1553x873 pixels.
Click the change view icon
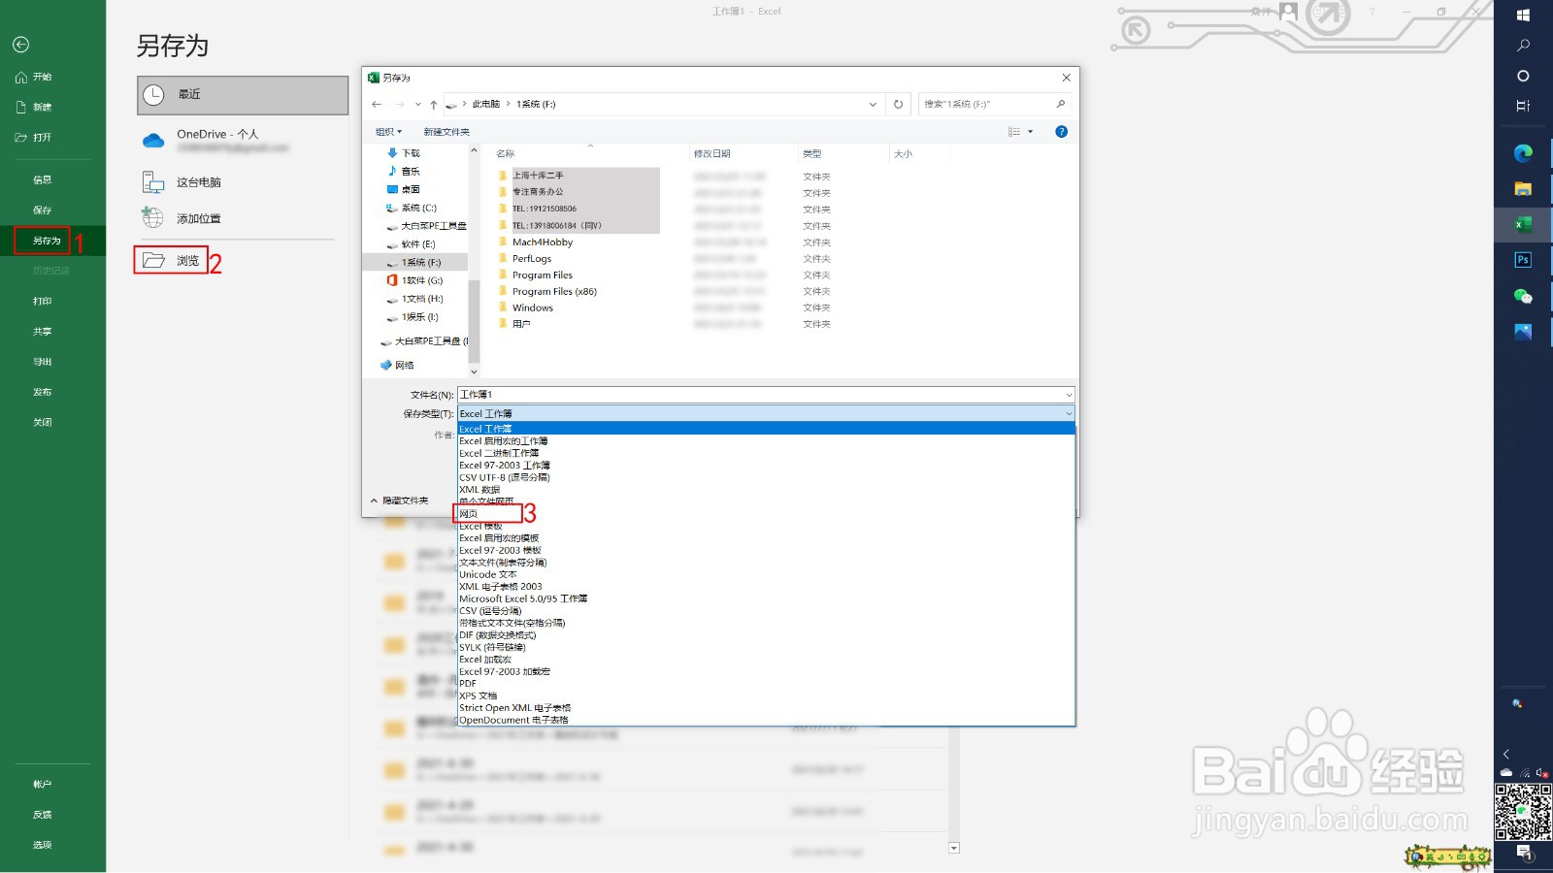tap(1013, 132)
